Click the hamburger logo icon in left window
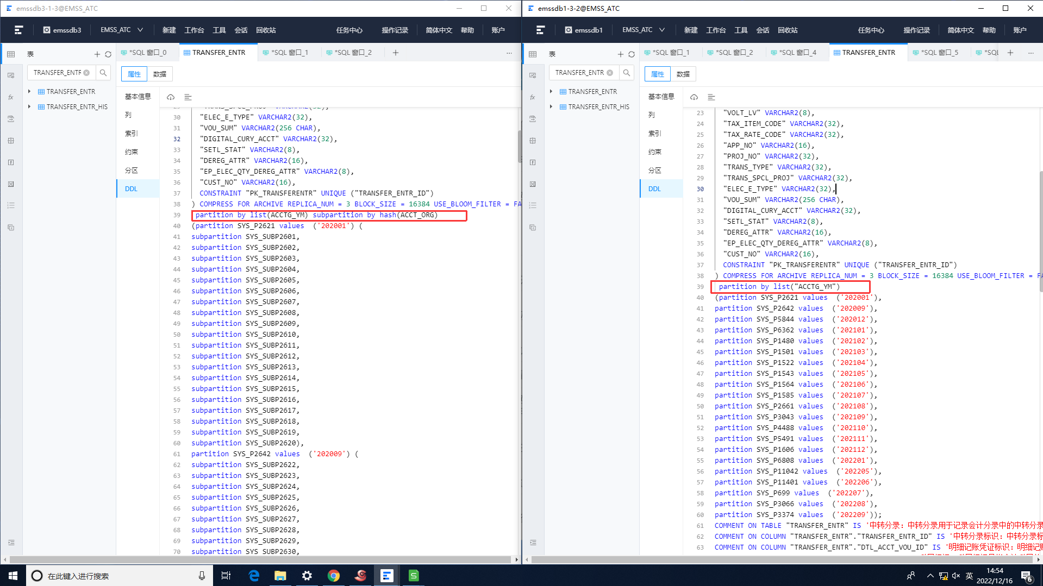The height and width of the screenshot is (586, 1043). click(x=18, y=30)
